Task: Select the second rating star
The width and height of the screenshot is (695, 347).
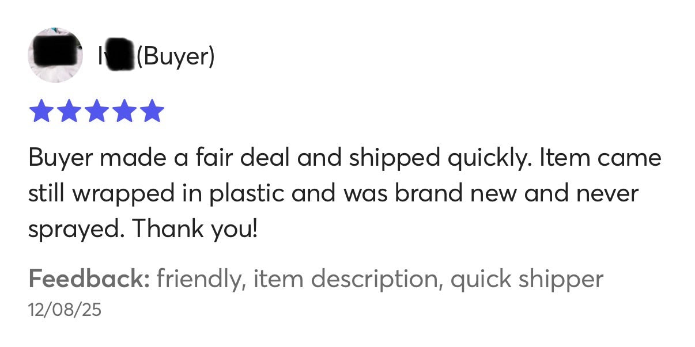Action: pos(68,111)
